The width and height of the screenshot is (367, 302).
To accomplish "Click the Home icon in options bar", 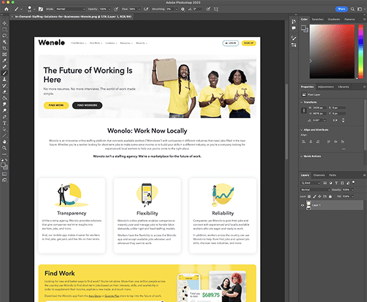I will (x=7, y=9).
